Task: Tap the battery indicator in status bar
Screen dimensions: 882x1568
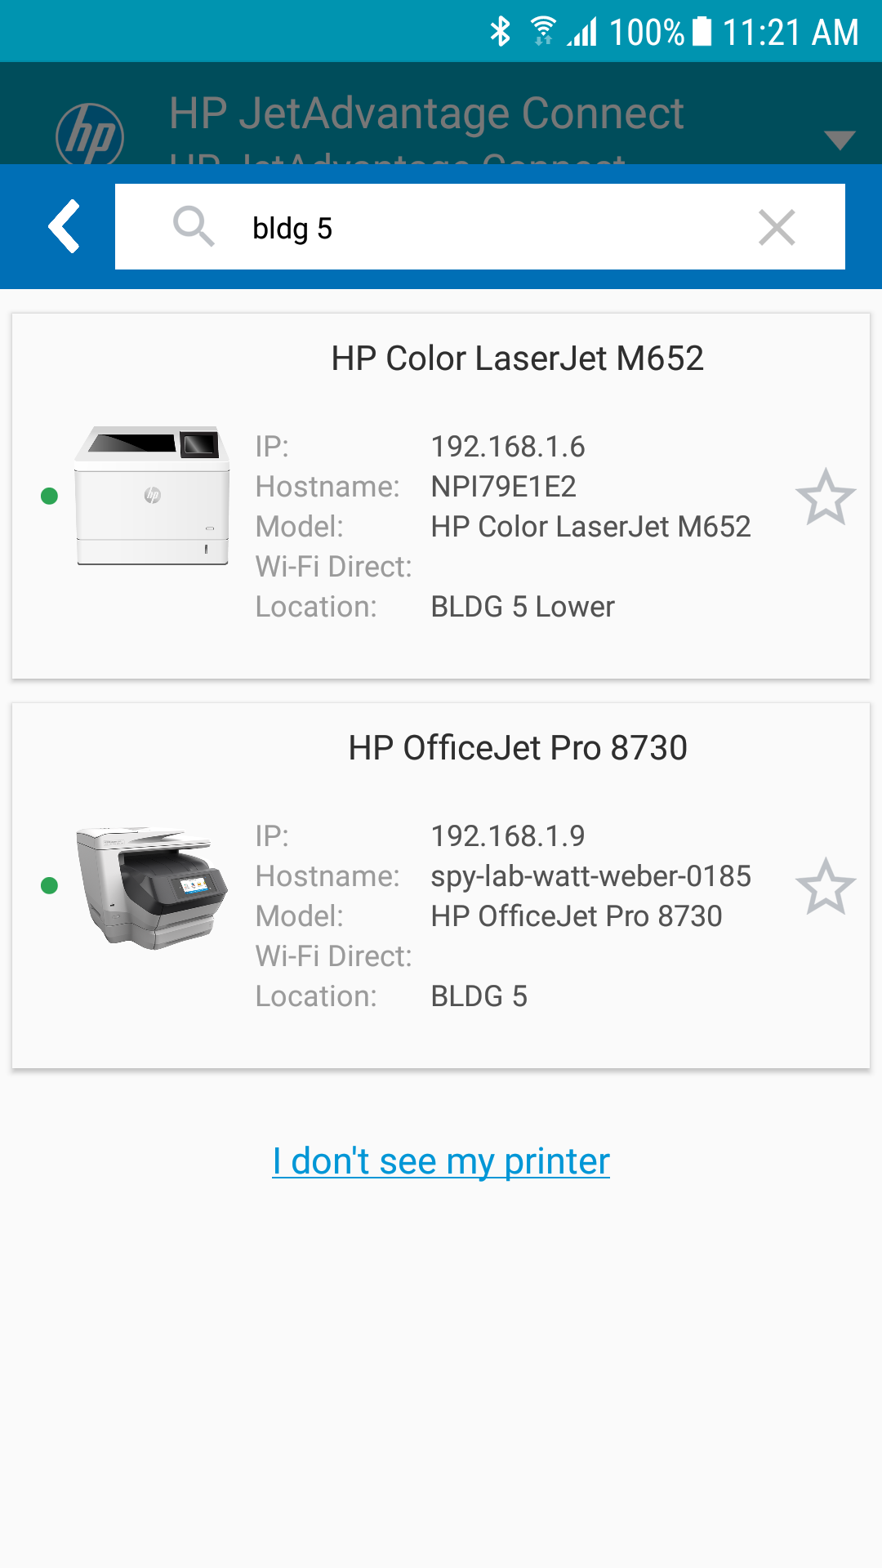Action: [702, 32]
